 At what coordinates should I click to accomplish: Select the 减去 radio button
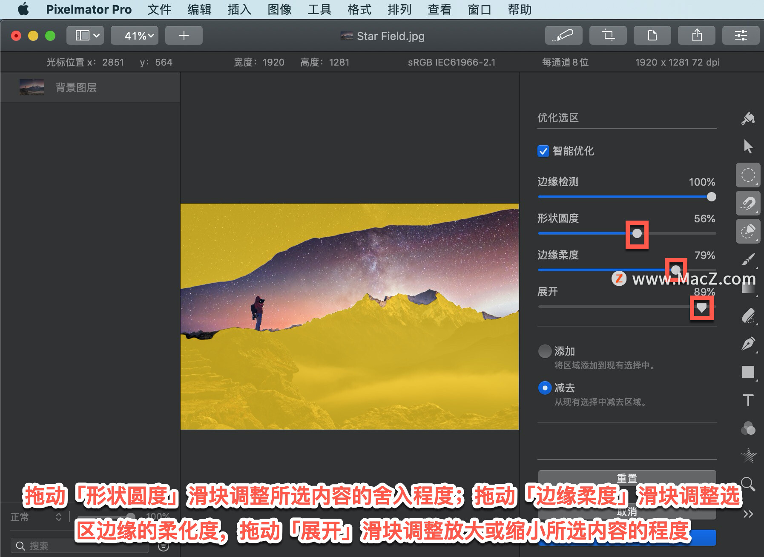coord(545,388)
